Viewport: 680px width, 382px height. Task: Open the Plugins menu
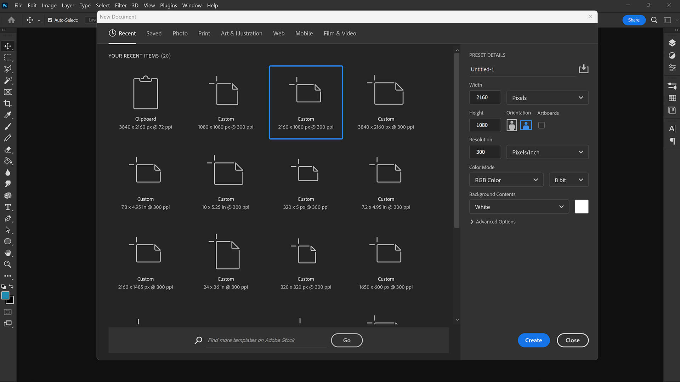[168, 5]
